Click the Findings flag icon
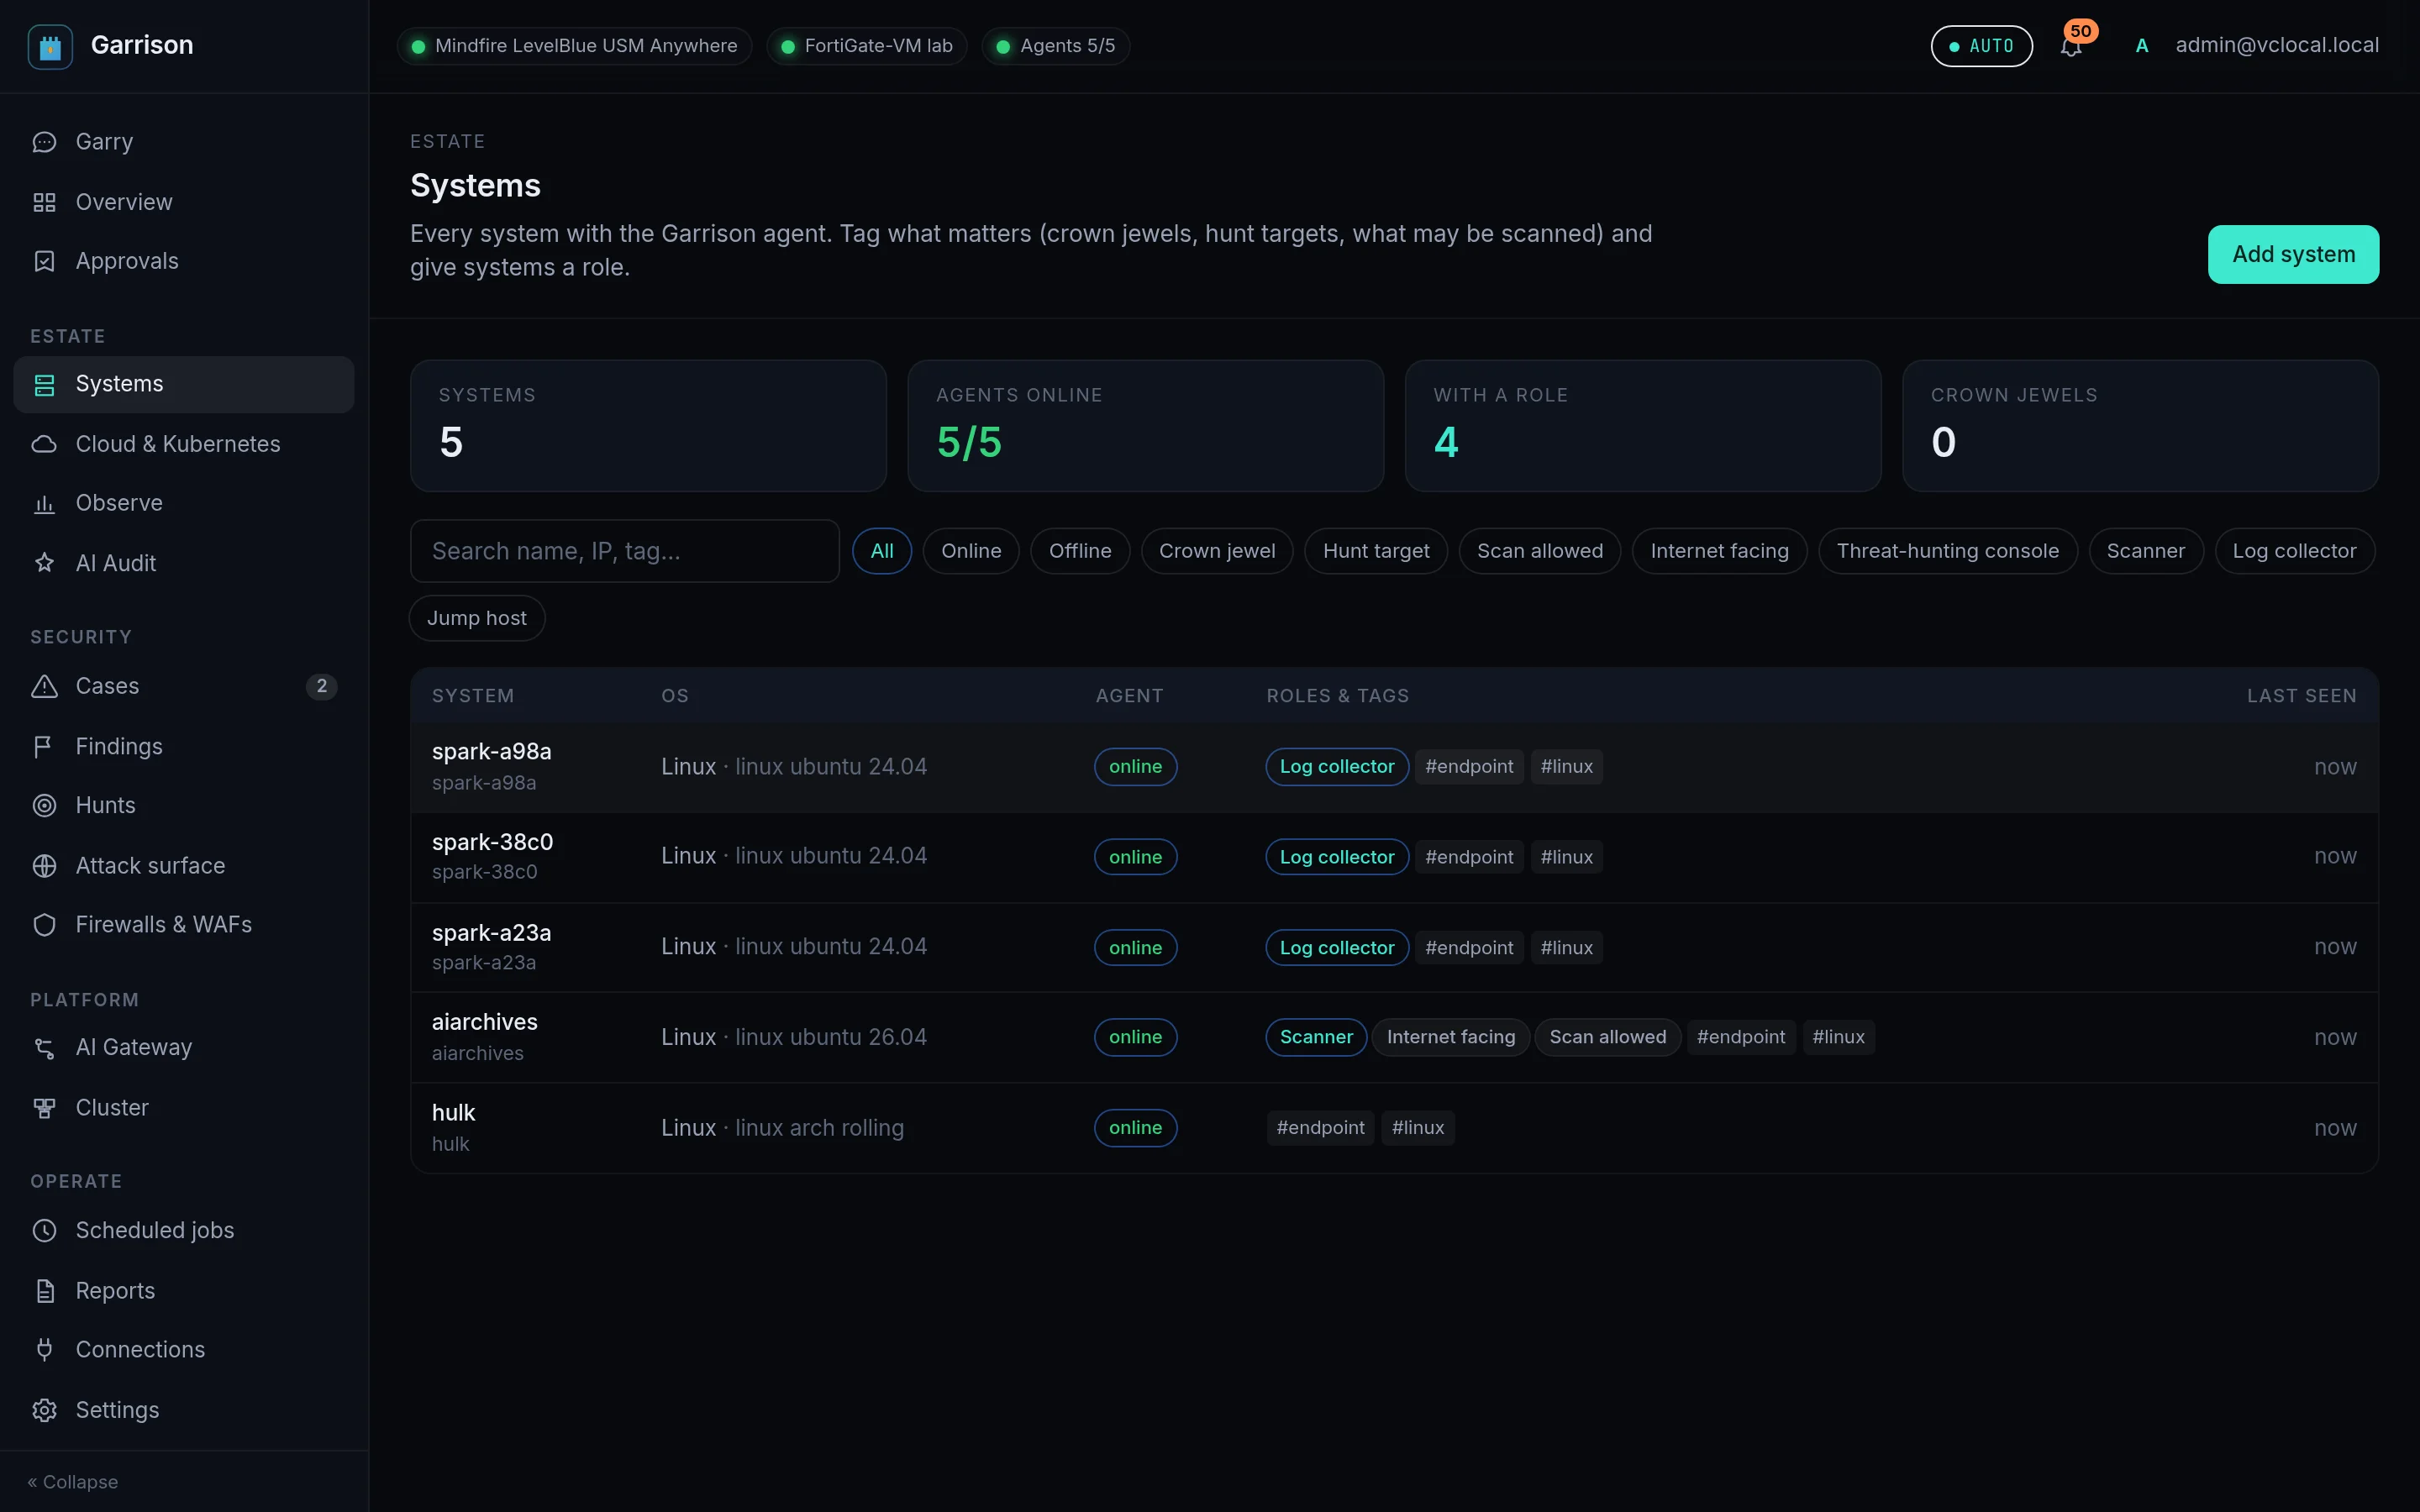 (44, 746)
